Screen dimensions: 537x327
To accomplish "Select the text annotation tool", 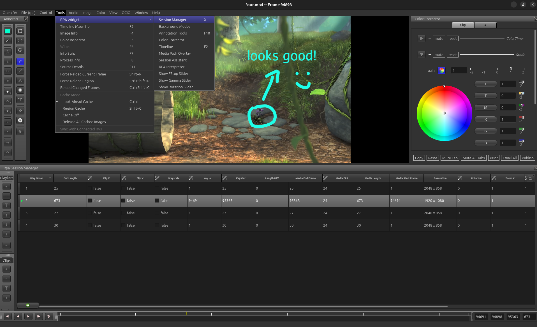I will [20, 100].
